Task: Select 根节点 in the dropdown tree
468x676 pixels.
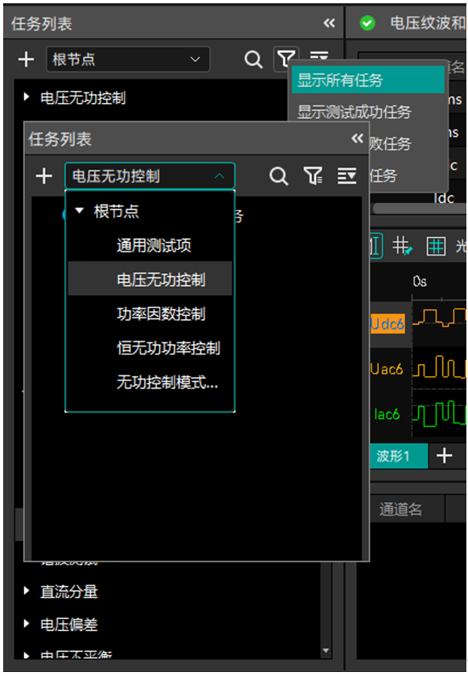Action: pos(117,211)
